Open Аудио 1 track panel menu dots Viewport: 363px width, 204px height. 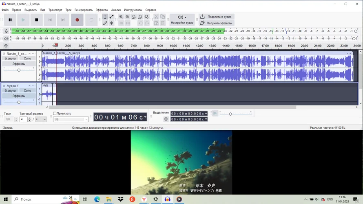pyautogui.click(x=34, y=86)
